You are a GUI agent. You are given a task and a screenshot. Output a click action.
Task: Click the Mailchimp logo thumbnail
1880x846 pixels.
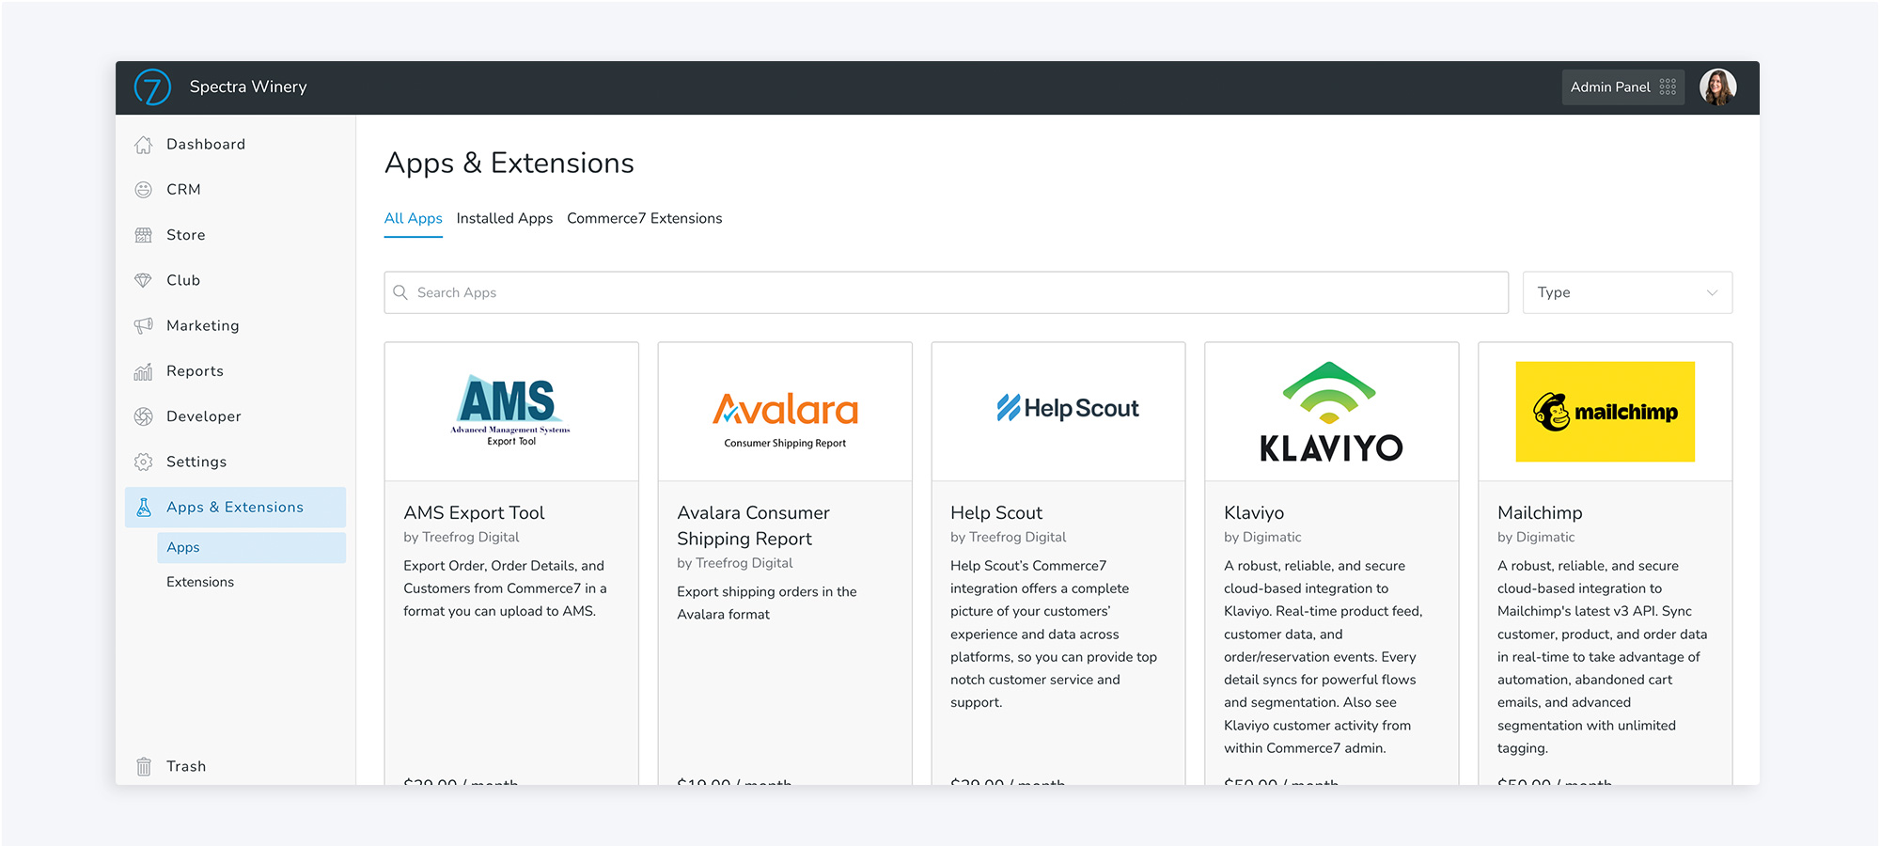point(1605,412)
